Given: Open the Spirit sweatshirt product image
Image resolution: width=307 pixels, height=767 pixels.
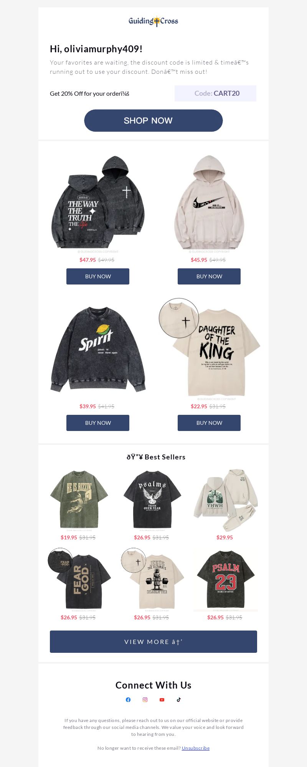Looking at the screenshot, I should click(98, 349).
